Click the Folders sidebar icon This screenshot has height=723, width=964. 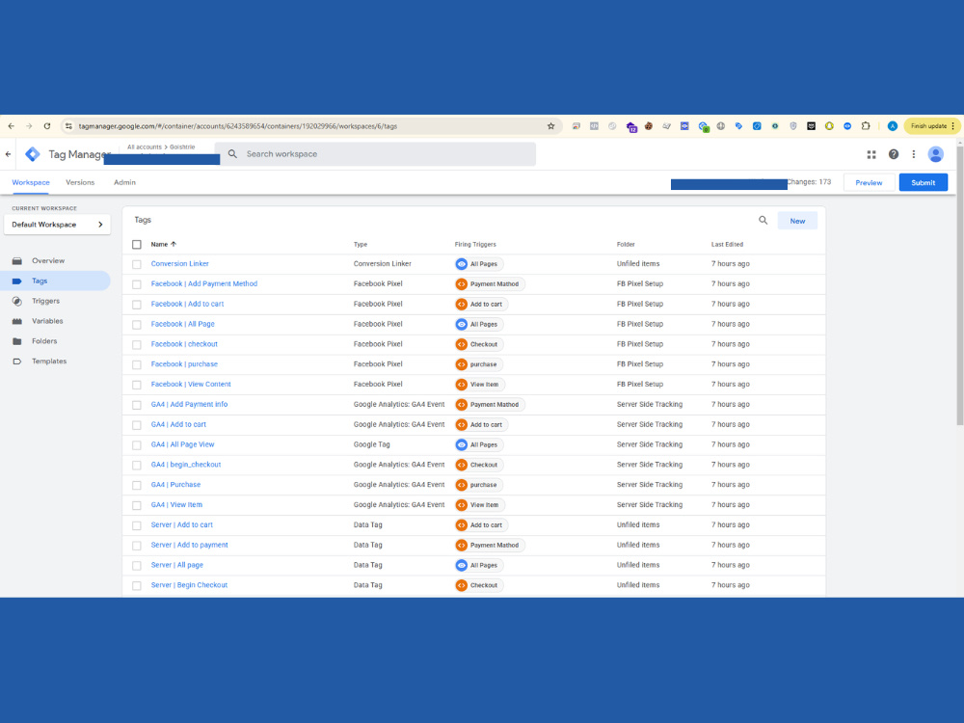[17, 341]
